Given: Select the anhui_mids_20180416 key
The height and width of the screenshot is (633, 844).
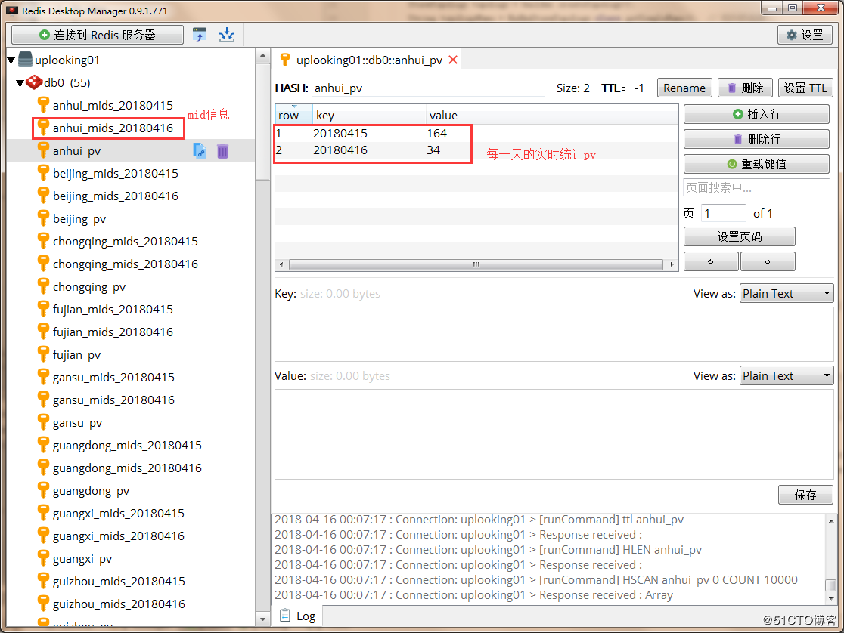Looking at the screenshot, I should tap(113, 128).
